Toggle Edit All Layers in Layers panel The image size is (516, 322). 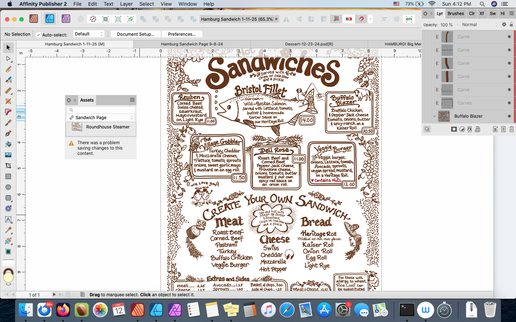(x=427, y=129)
